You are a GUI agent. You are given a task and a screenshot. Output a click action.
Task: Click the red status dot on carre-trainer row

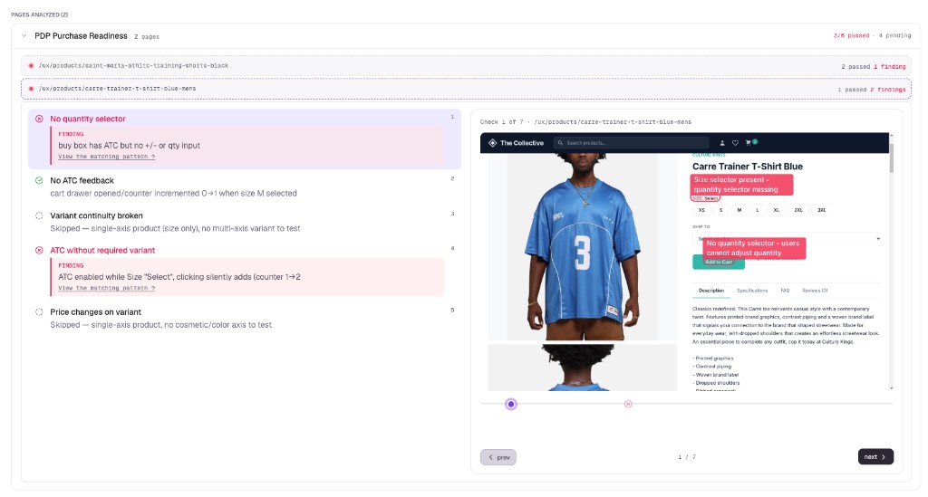tap(31, 89)
